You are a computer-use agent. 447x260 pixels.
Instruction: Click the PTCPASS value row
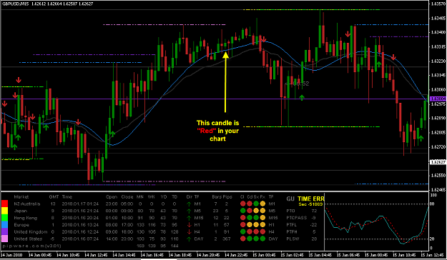point(302,218)
